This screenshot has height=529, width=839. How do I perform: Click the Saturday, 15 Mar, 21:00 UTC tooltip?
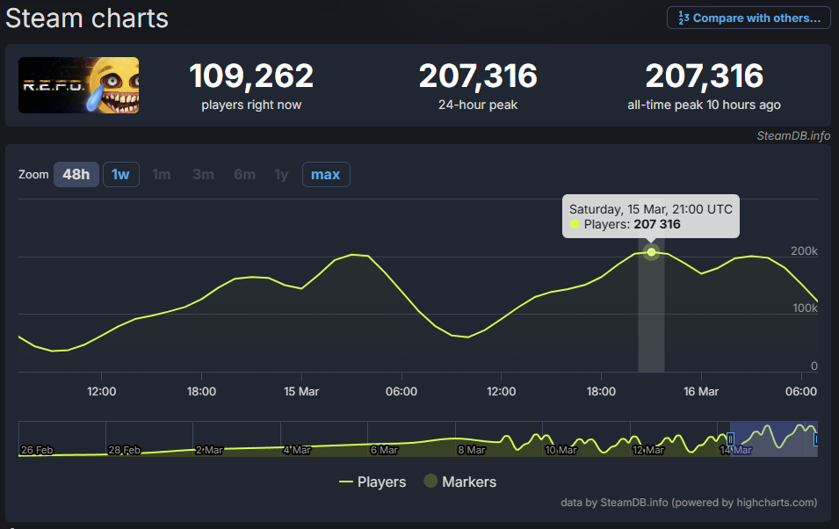[x=651, y=216]
